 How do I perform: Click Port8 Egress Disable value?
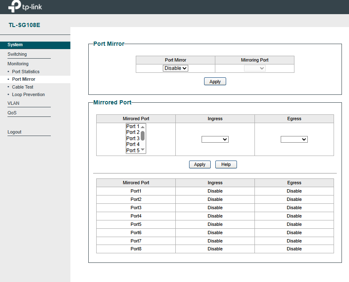tap(294, 249)
